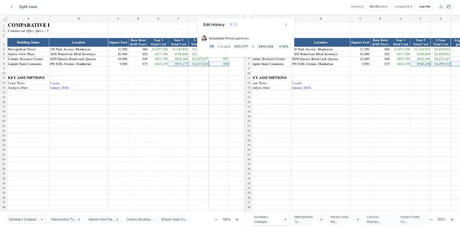The height and width of the screenshot is (227, 460).
Task: Expand Edit History panel with the chevron arrow
Action: (286, 25)
